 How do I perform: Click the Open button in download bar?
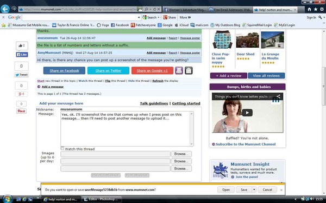pyautogui.click(x=226, y=189)
